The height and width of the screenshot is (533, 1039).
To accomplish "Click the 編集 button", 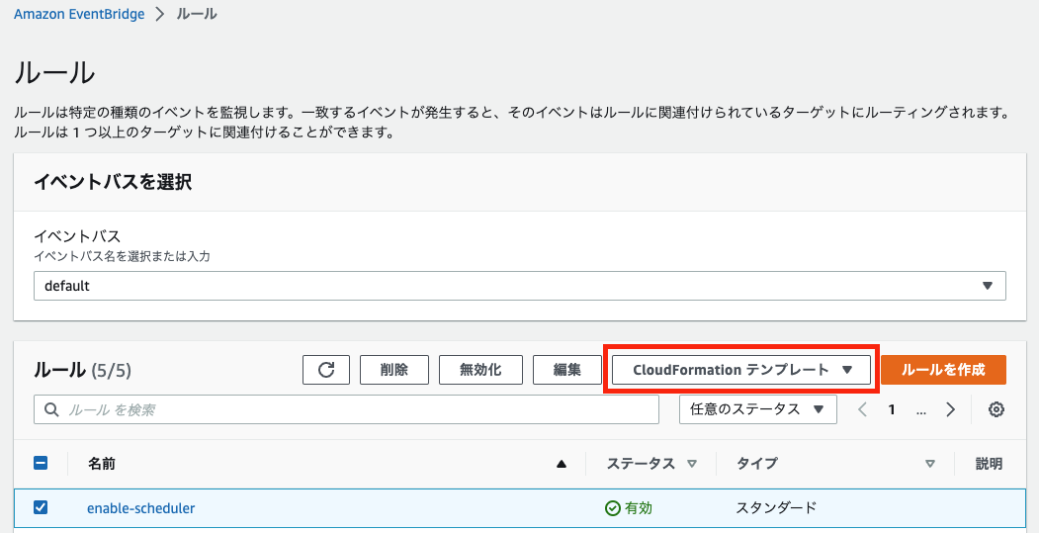I will click(567, 370).
